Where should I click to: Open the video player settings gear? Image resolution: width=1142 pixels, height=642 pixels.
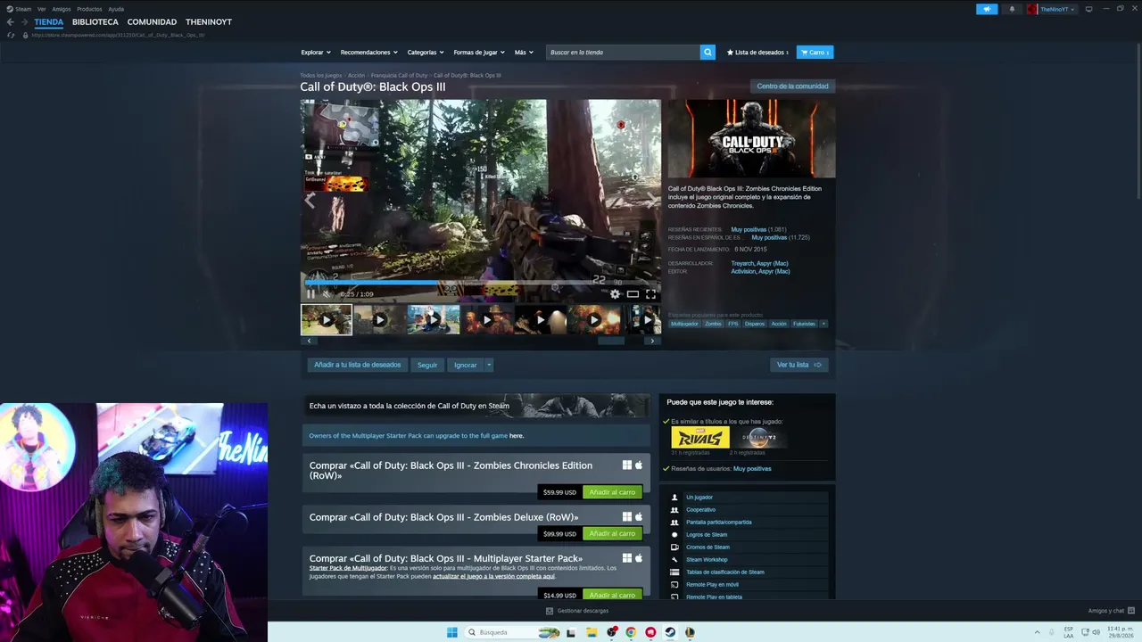point(615,294)
